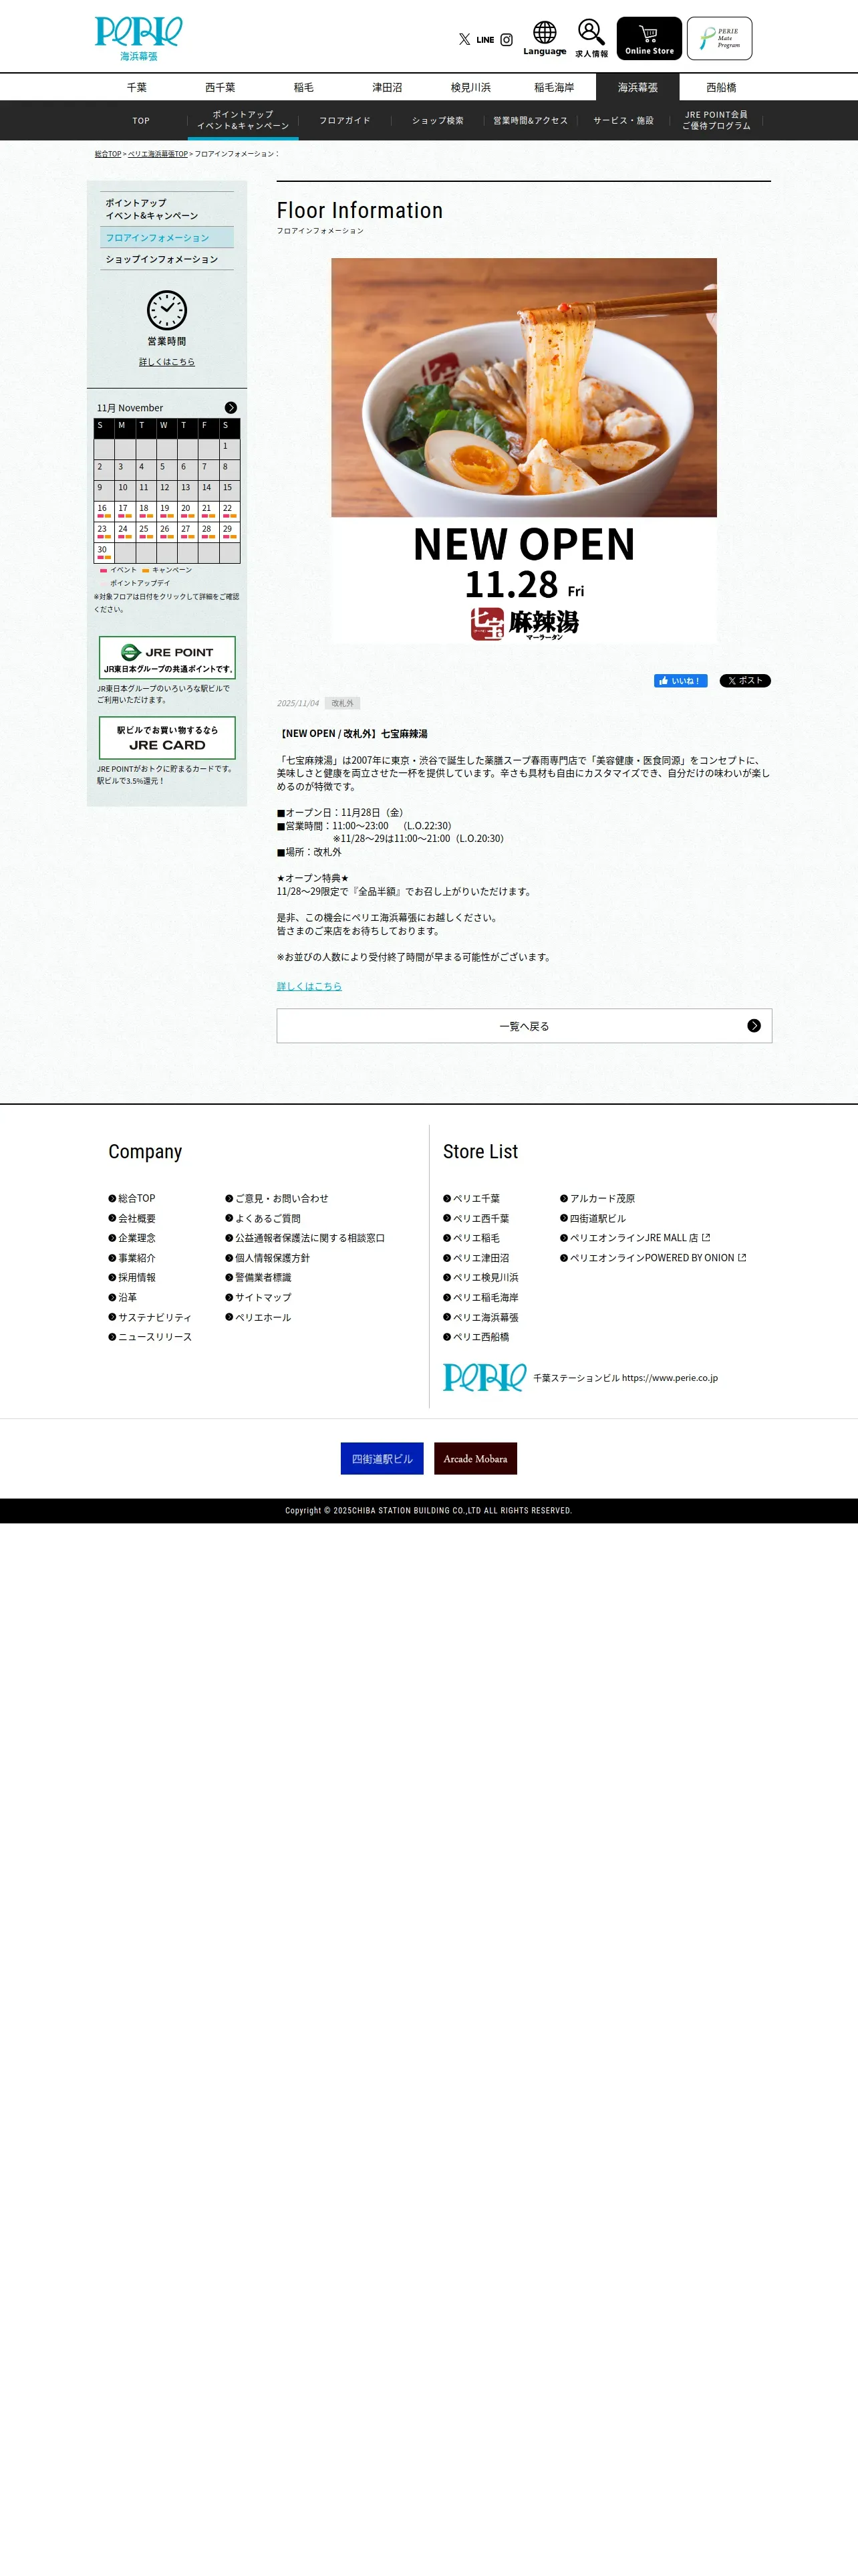Click the 求人情報 magnifier icon

[591, 38]
